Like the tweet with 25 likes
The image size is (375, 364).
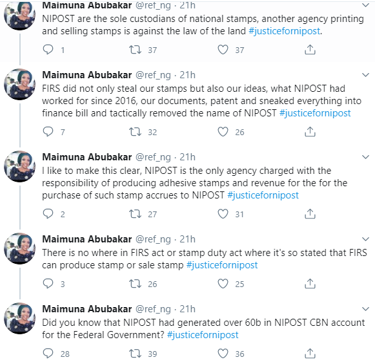223,284
